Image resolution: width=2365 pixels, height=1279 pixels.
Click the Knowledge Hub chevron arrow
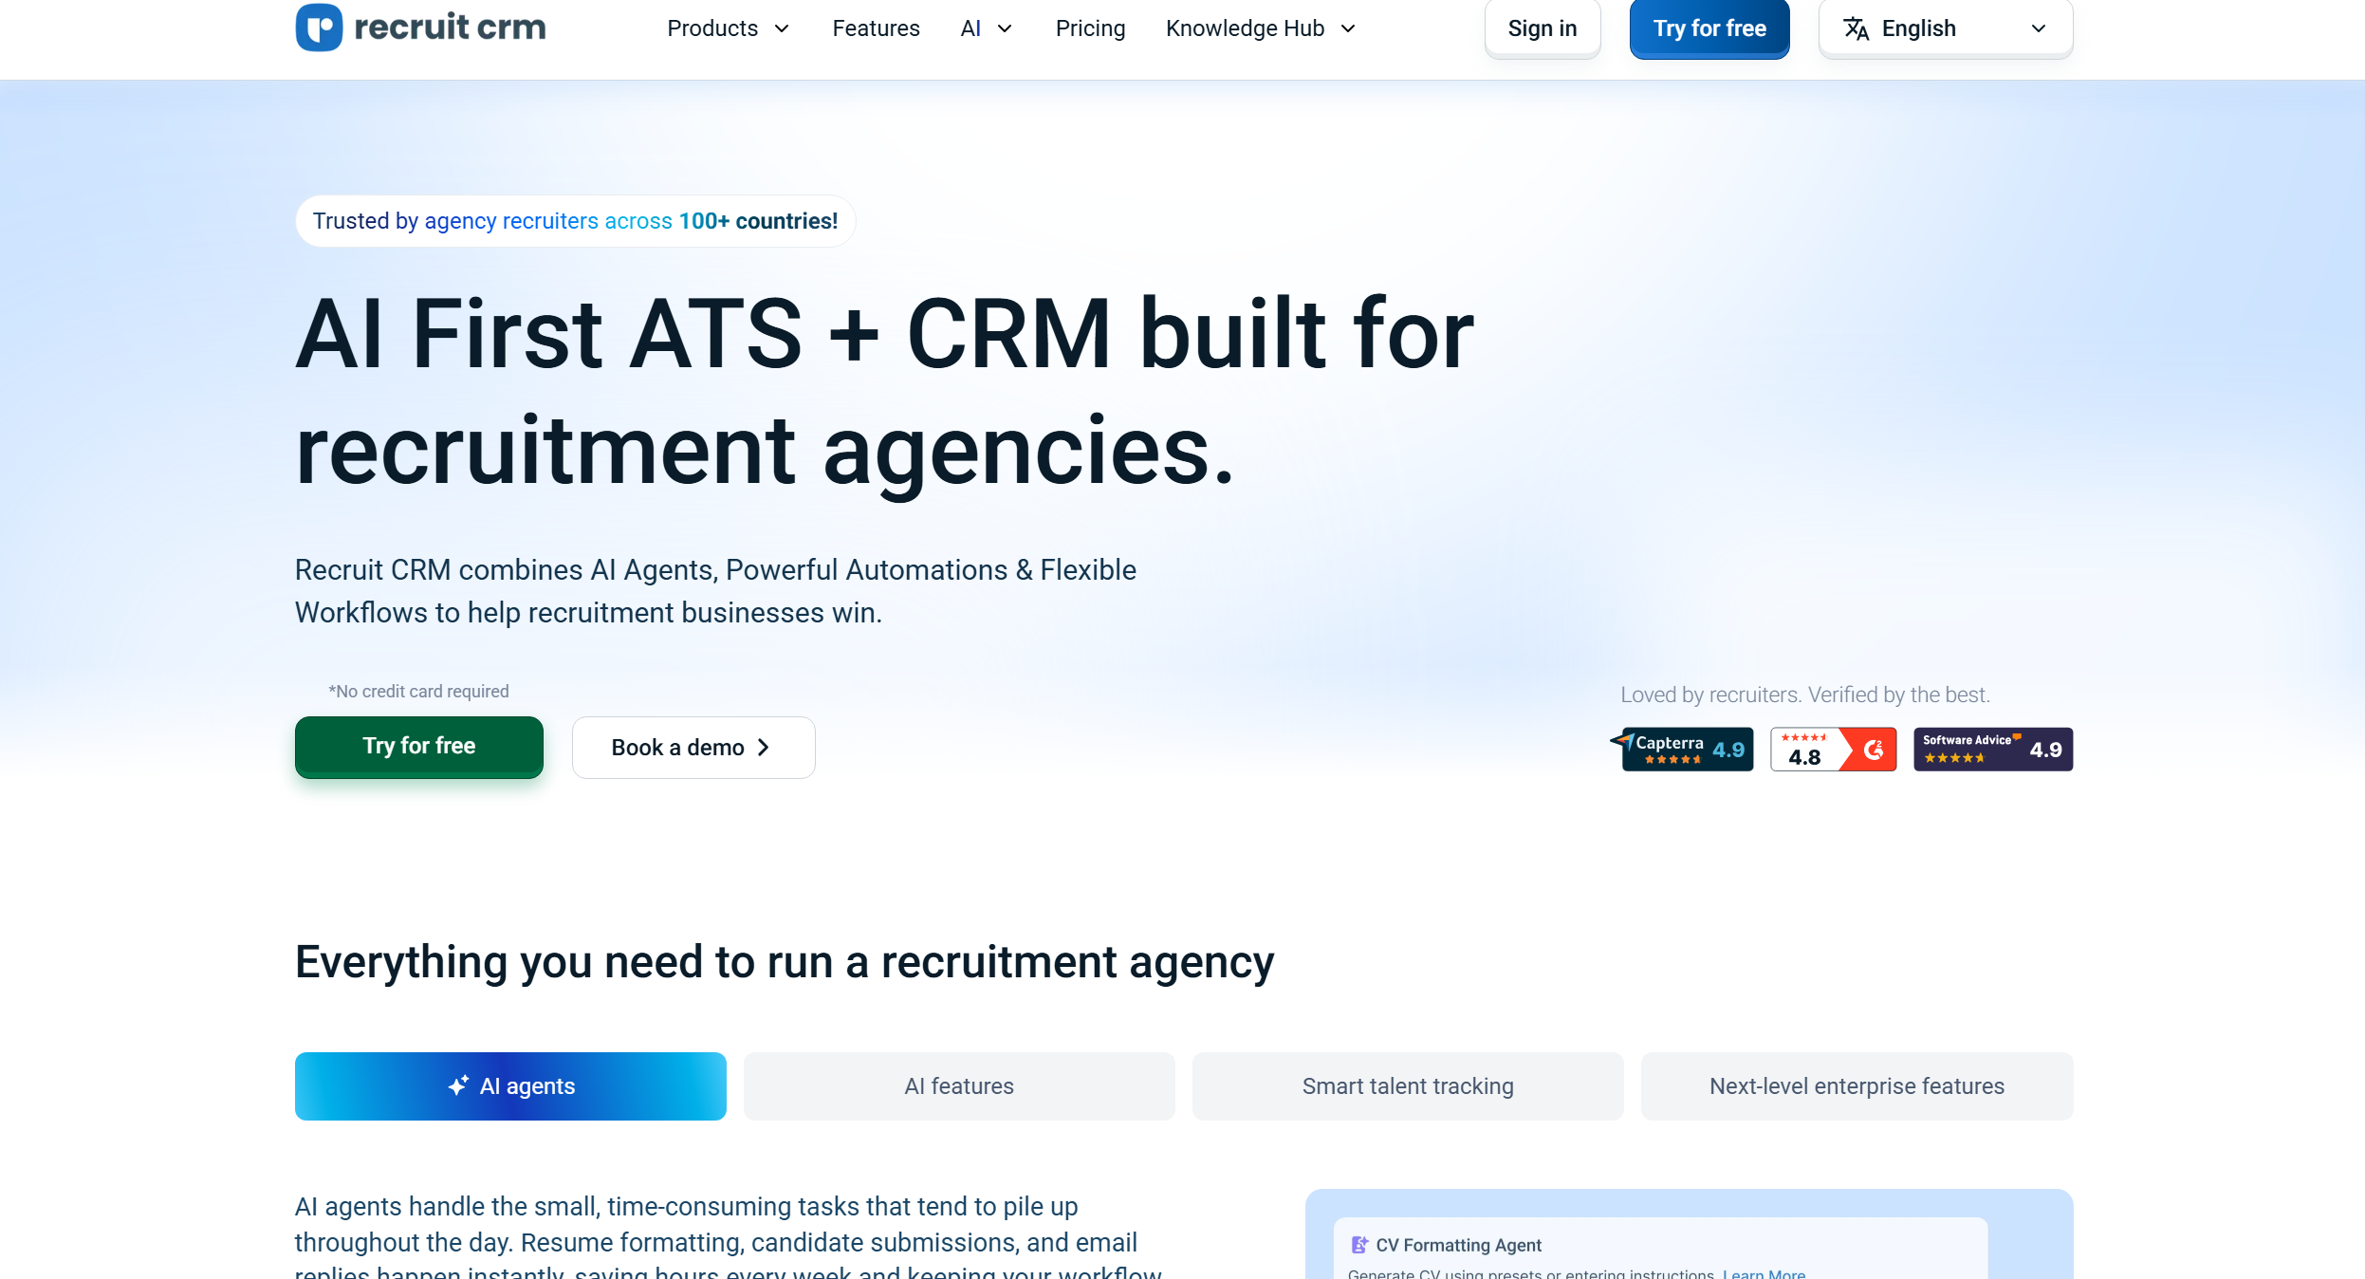click(1348, 29)
